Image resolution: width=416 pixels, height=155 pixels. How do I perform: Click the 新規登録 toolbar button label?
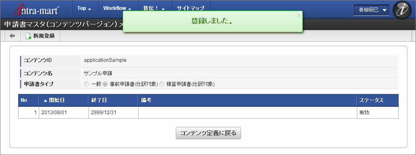tap(44, 36)
